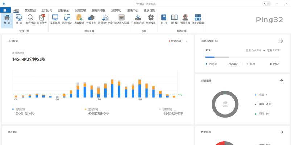Screen dimensions: 291x145
Task: Open 网络准入控制 network access control
Action: pyautogui.click(x=121, y=19)
